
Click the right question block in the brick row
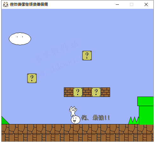pos(96,92)
